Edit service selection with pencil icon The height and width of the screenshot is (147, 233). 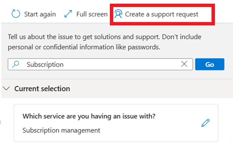pyautogui.click(x=205, y=123)
